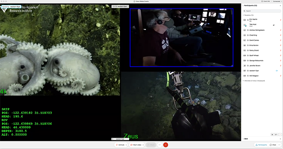This screenshot has height=149, width=283.
Task: Click David Caress's DC avatar
Action: pyautogui.click(x=244, y=40)
